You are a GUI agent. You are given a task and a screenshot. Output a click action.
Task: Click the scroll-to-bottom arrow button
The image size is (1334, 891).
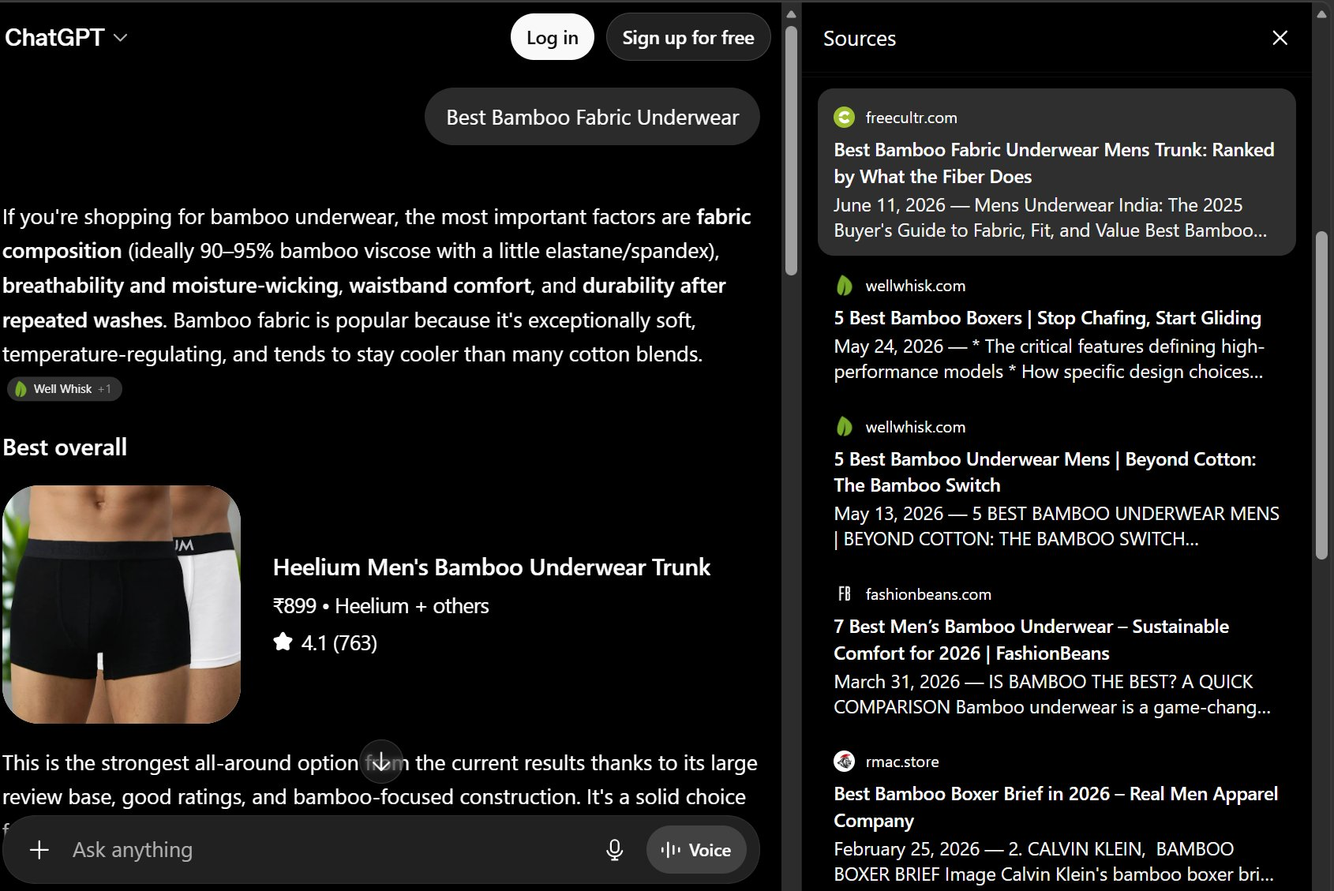pos(381,762)
